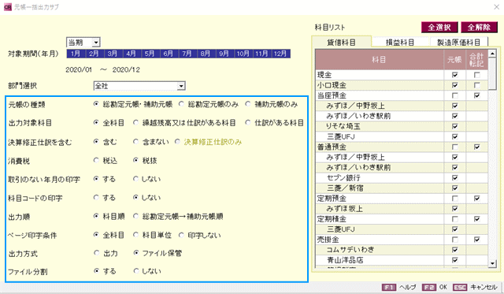Image resolution: width=504 pixels, height=294 pixels.
Task: Set 取引のない年月の印字 to しない
Action: click(136, 178)
